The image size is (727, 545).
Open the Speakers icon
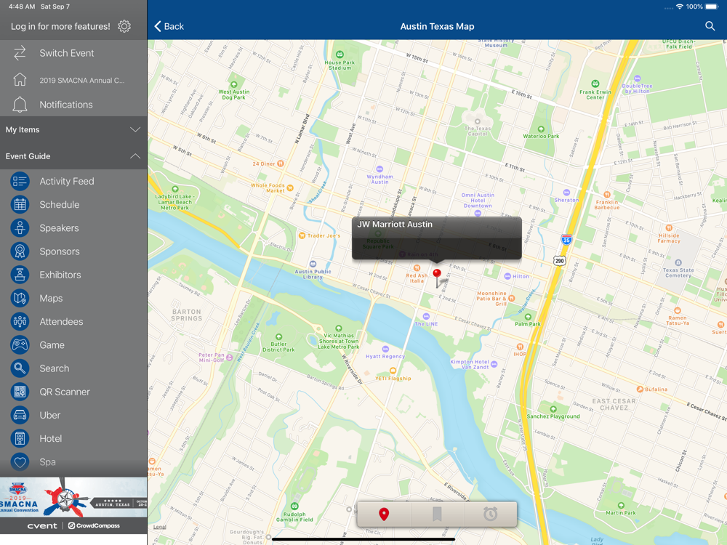(20, 228)
